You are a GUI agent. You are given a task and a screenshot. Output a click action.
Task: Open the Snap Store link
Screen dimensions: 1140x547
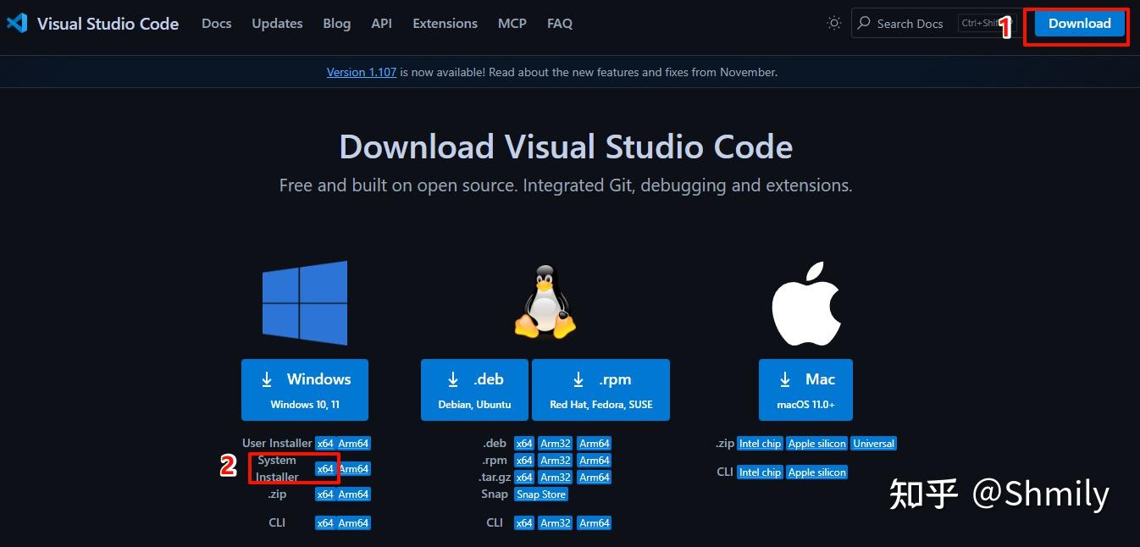point(541,495)
